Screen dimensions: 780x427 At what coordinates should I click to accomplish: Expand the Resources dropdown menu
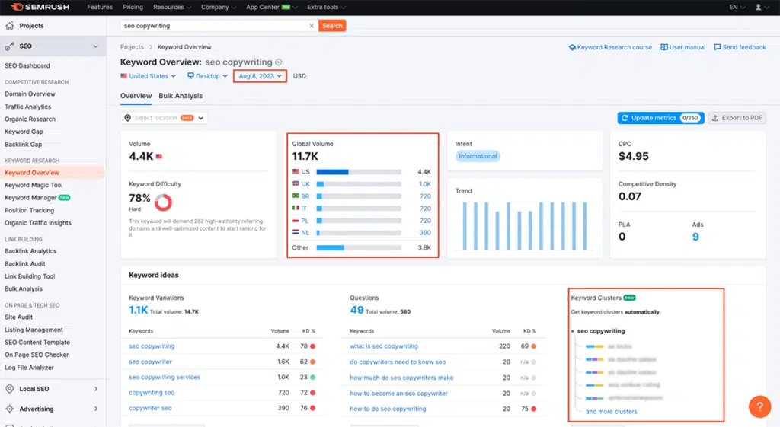tap(172, 7)
